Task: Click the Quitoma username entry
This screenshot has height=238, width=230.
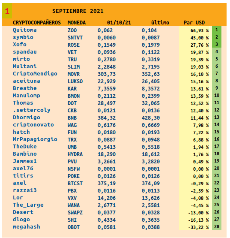Action: pos(25,30)
